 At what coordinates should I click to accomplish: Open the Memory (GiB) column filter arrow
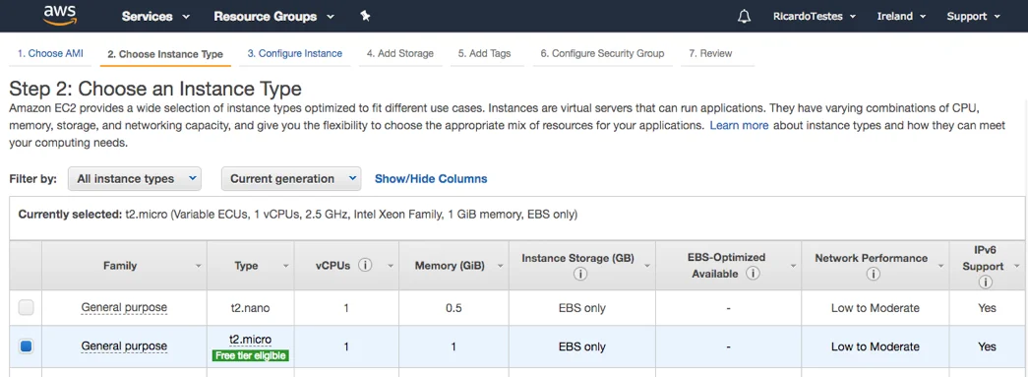tap(501, 266)
